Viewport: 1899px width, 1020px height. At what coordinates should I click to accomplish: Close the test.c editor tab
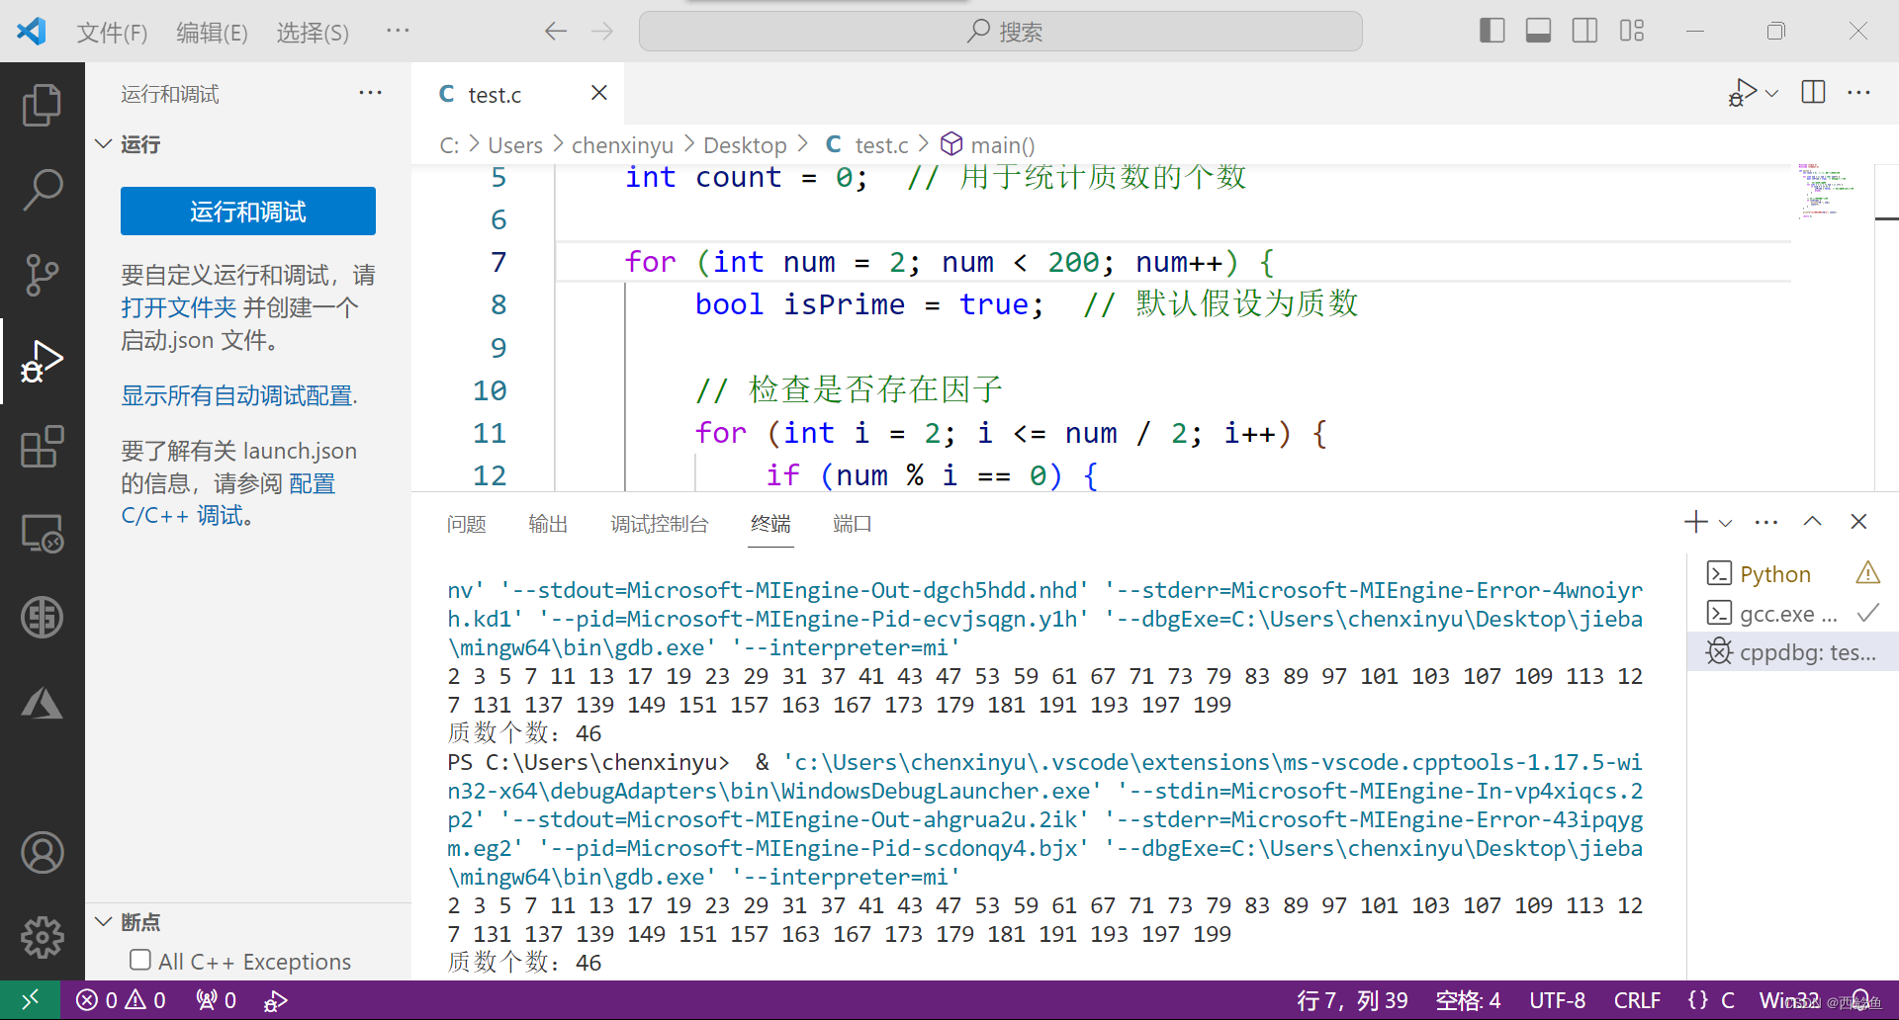598,93
